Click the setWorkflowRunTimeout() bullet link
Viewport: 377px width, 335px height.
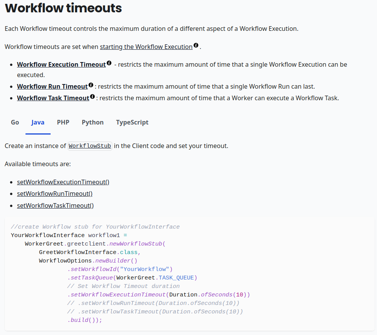click(x=54, y=194)
